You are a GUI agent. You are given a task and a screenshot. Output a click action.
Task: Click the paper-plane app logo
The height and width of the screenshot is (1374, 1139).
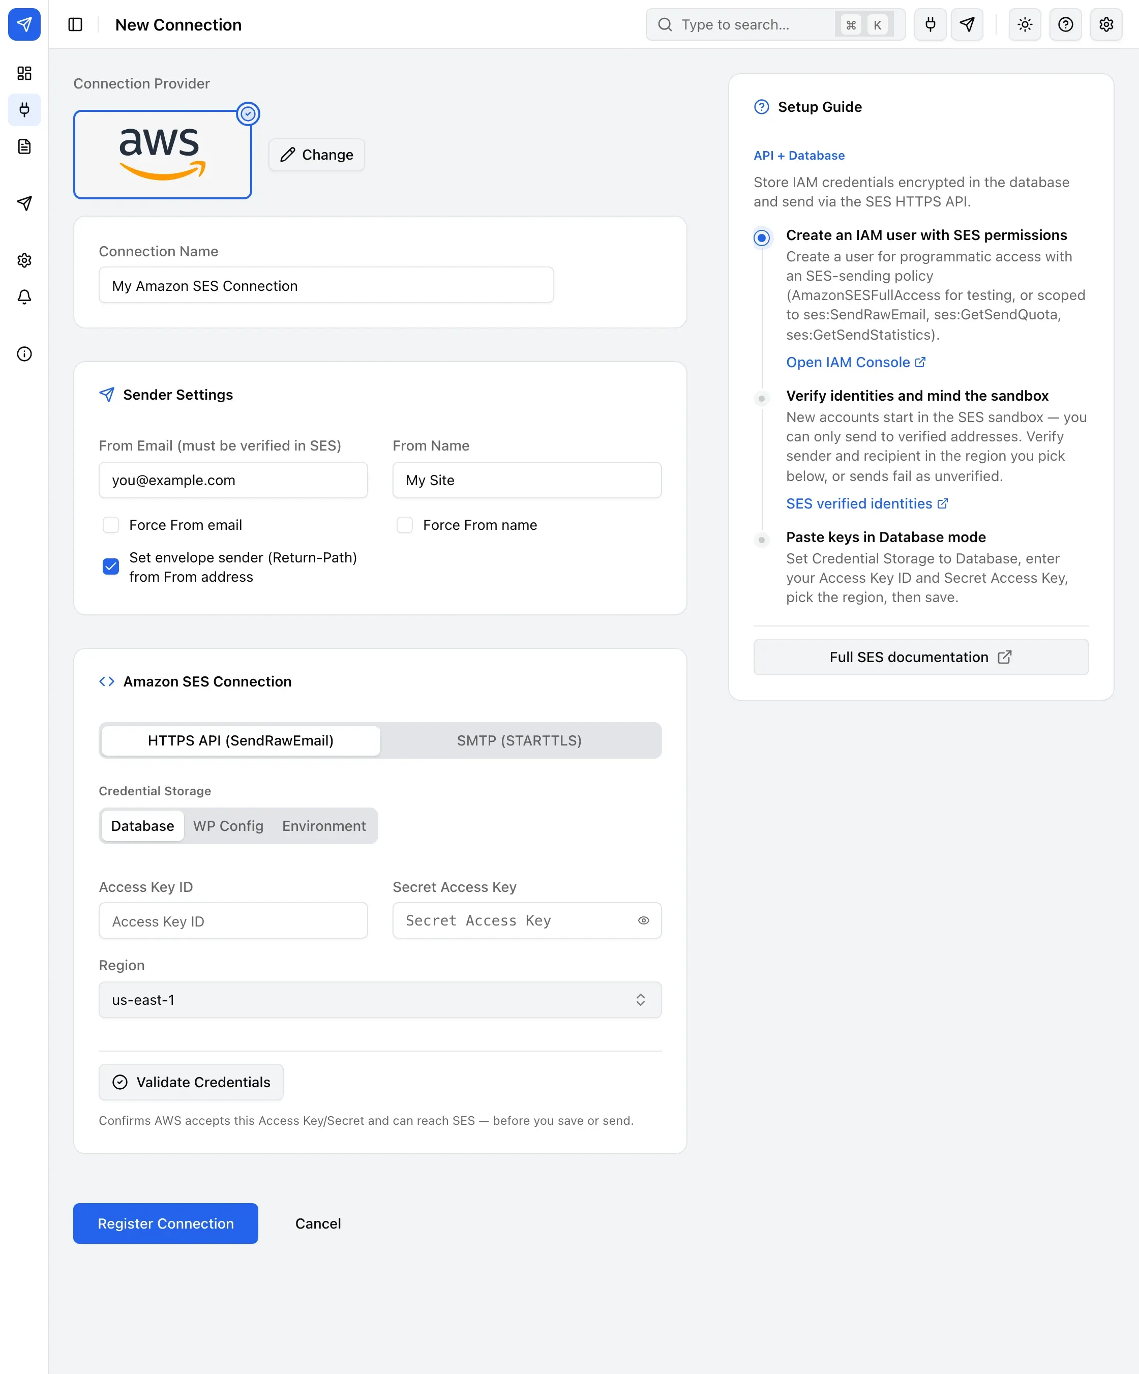coord(24,24)
